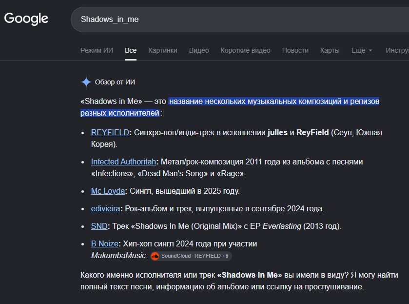Switch to the Короткие видео tab
Viewport: 409px width, 304px height.
pos(246,50)
